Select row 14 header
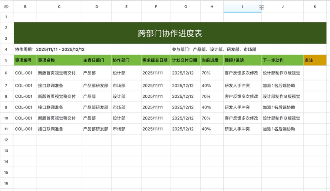This screenshot has height=191, width=330. (x=6, y=162)
